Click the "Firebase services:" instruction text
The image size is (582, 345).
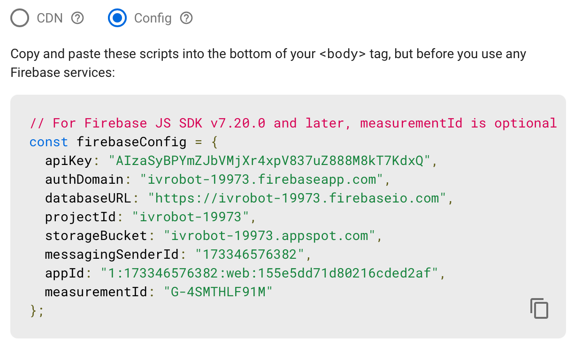(63, 73)
